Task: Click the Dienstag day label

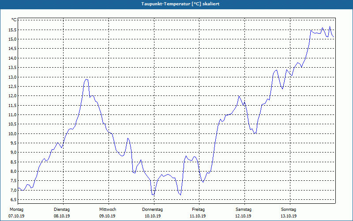Action: 62,210
